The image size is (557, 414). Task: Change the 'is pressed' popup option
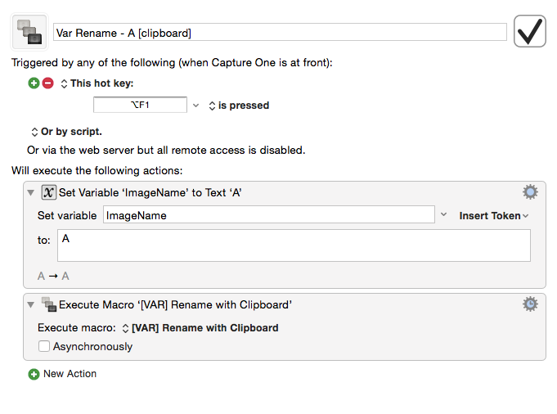[239, 106]
